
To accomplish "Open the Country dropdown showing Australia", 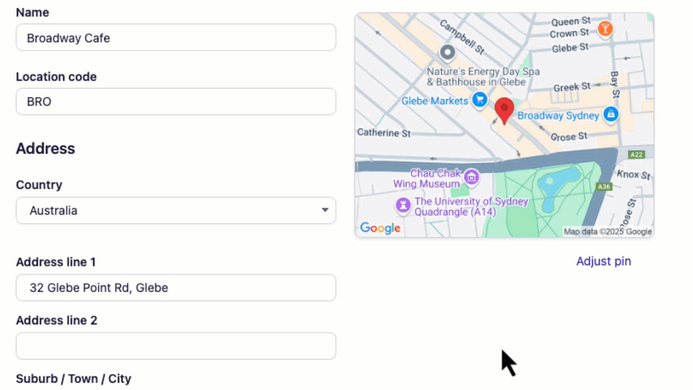I will [176, 211].
